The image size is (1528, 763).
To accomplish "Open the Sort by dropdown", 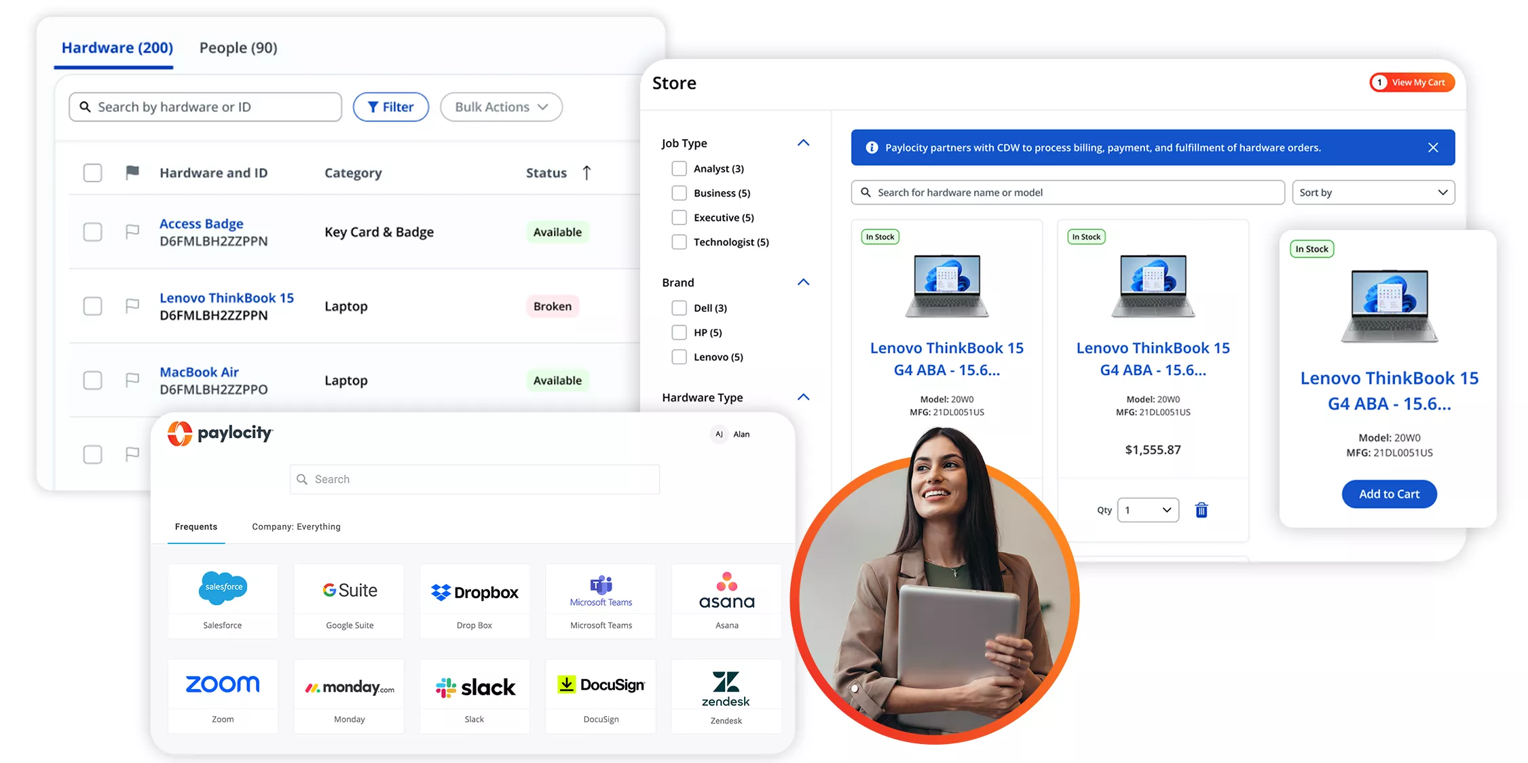I will tap(1373, 193).
